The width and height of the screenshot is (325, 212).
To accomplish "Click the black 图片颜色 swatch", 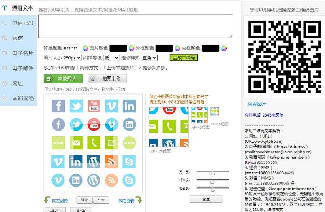I will click(x=118, y=48).
